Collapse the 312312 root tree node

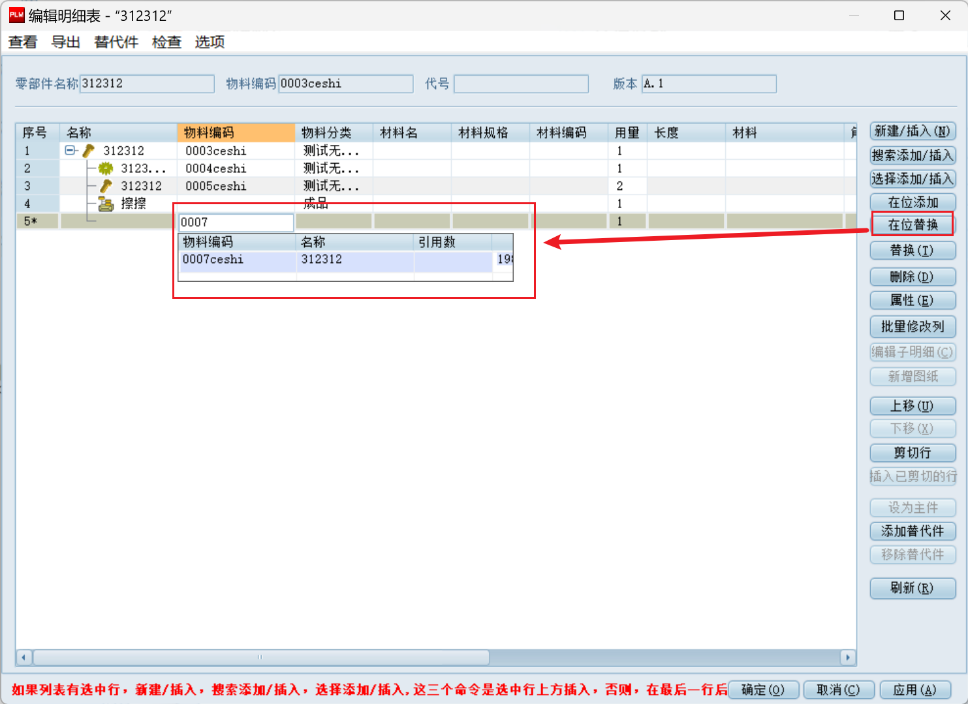(70, 150)
